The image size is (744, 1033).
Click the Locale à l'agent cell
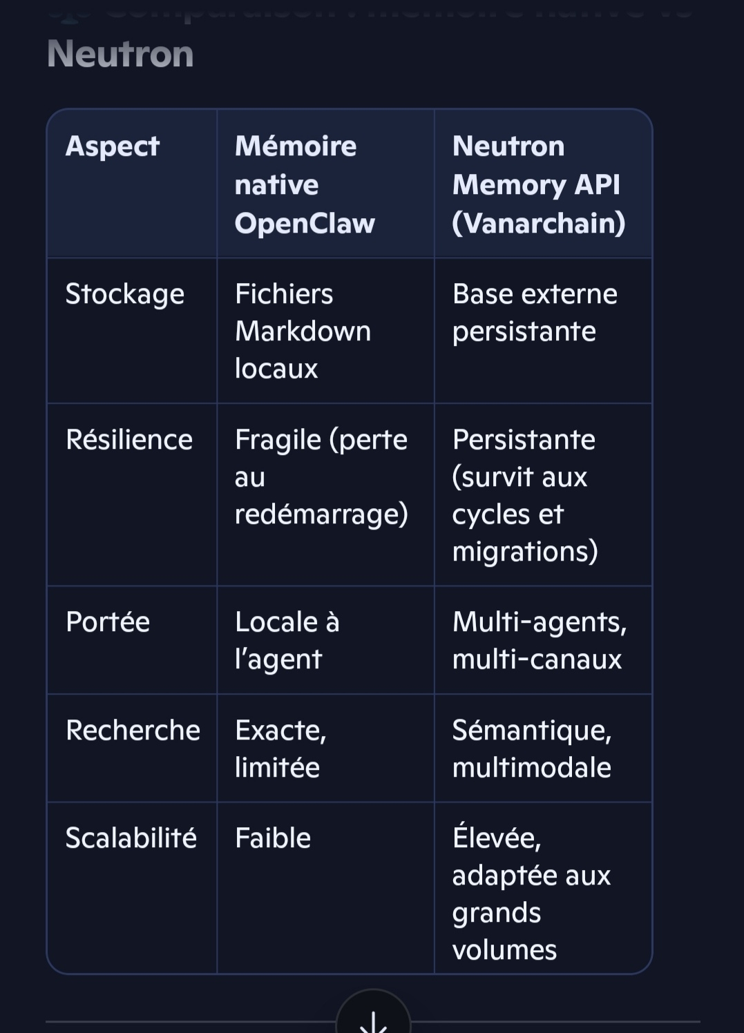287,640
